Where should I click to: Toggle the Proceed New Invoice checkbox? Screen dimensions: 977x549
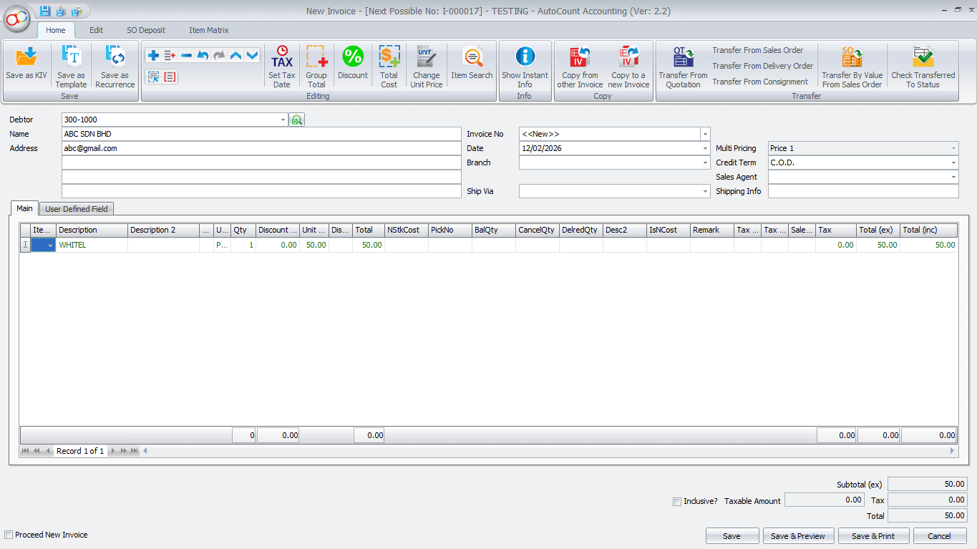(7, 535)
